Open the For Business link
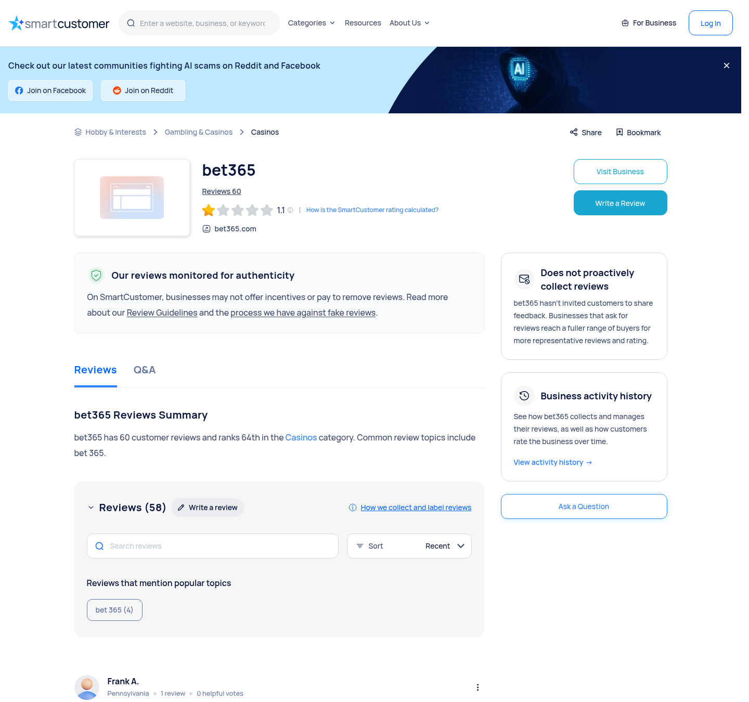The image size is (749, 702). (649, 23)
